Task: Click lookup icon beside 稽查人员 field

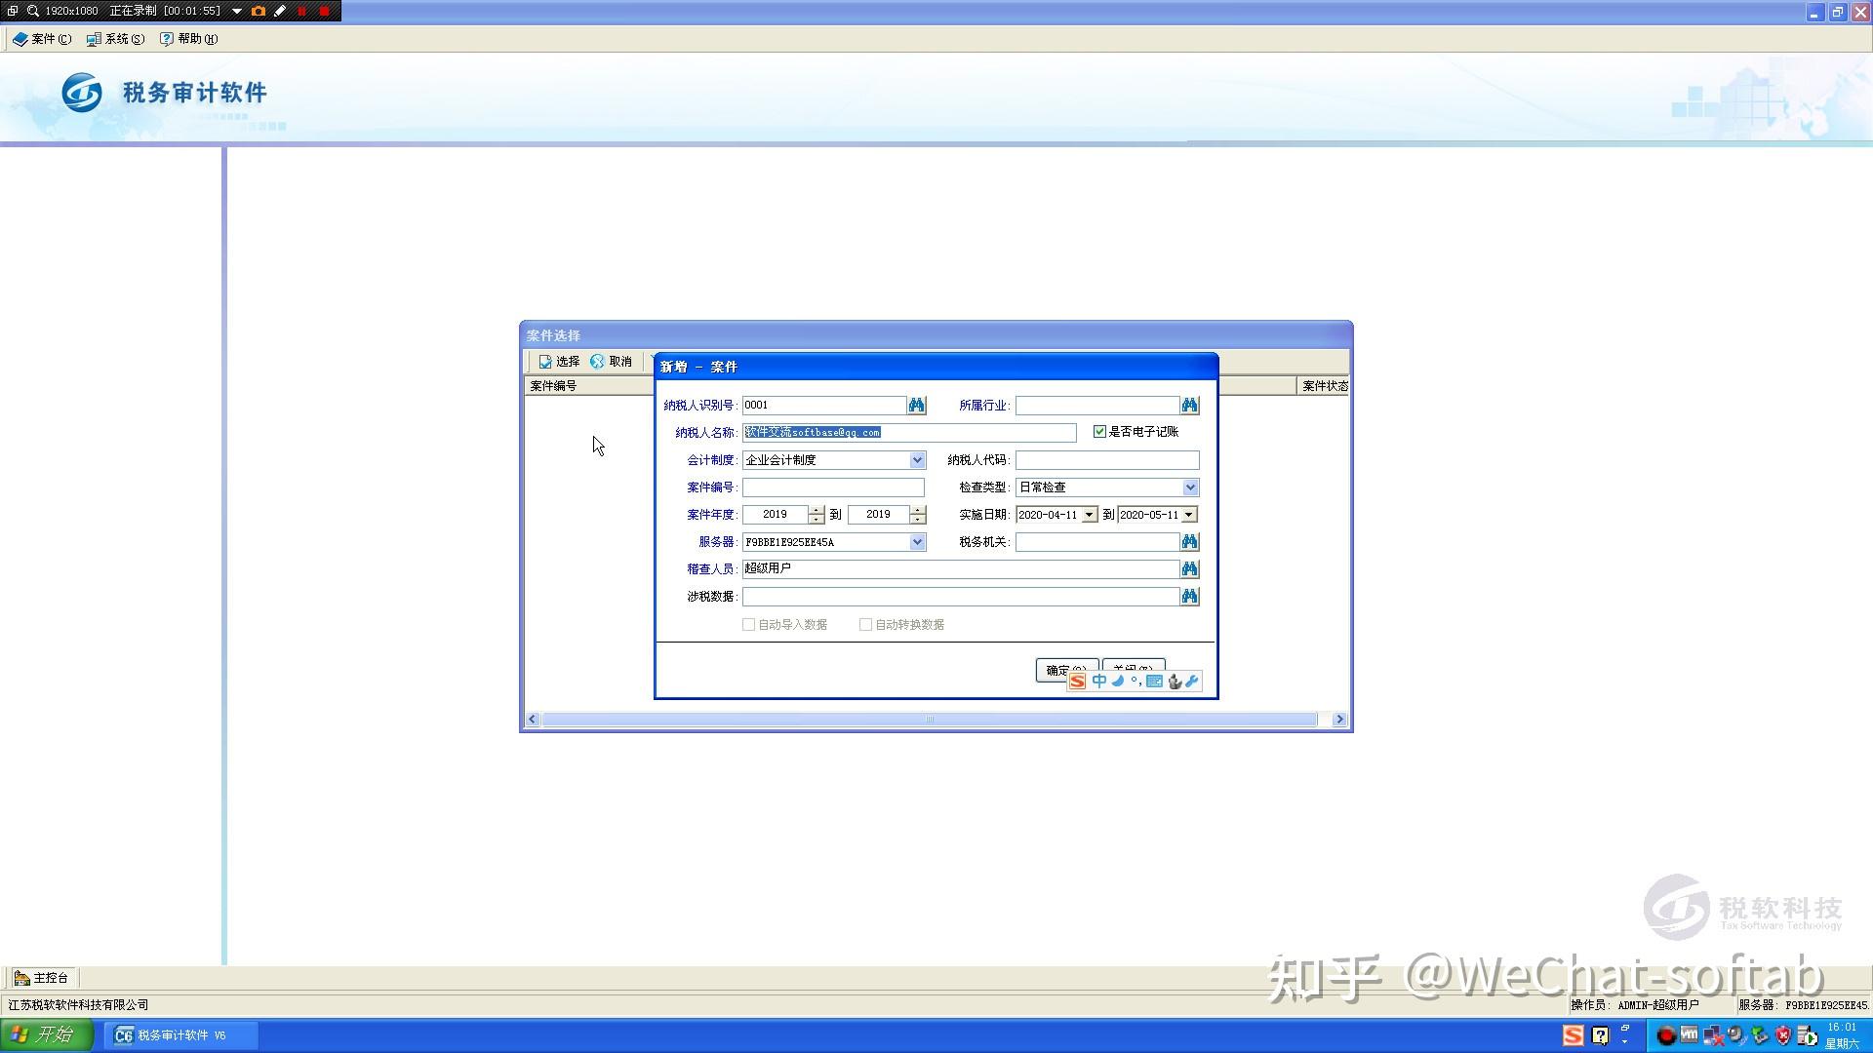Action: (1189, 569)
